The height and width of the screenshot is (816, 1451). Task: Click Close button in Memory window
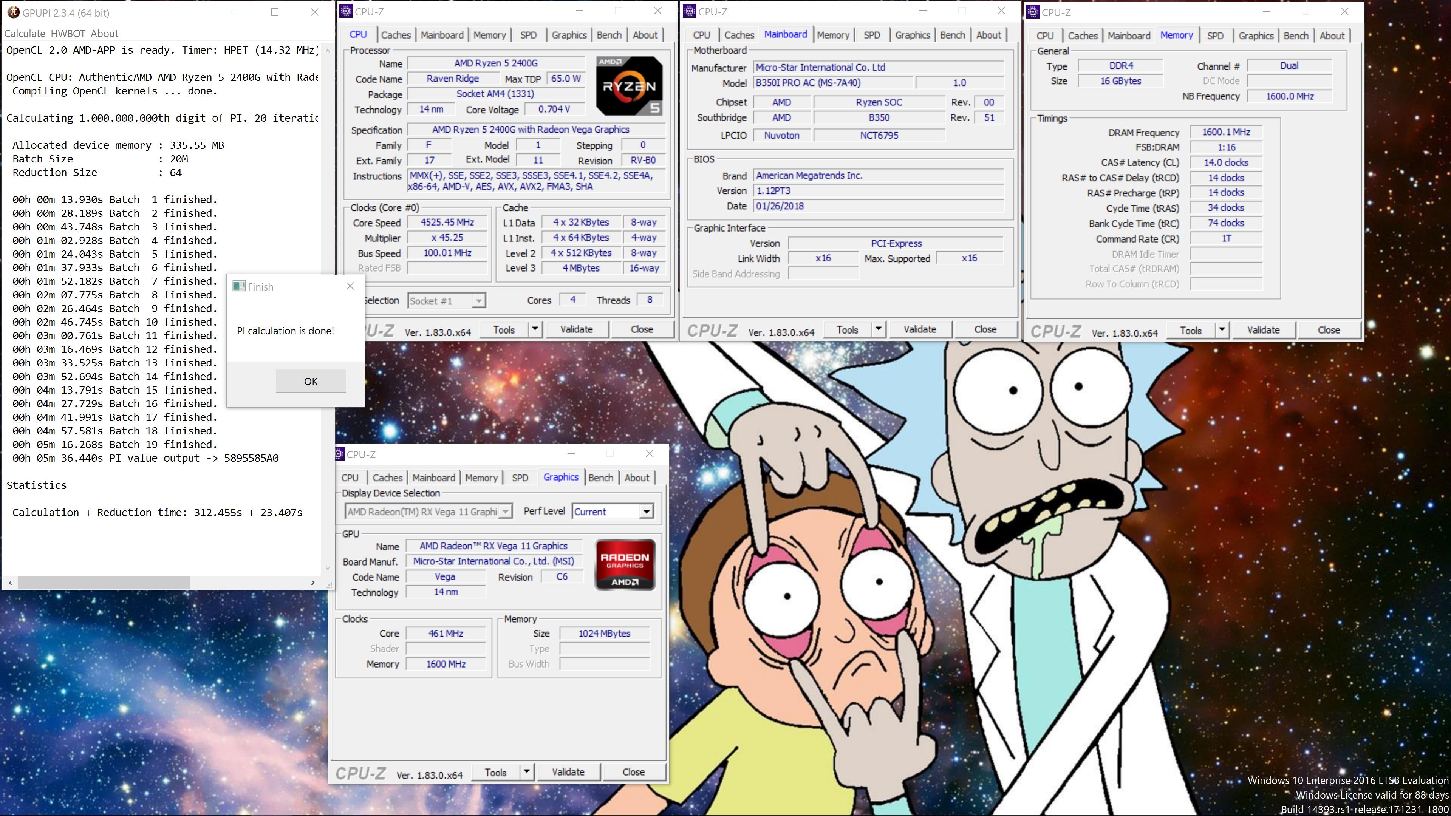1329,330
